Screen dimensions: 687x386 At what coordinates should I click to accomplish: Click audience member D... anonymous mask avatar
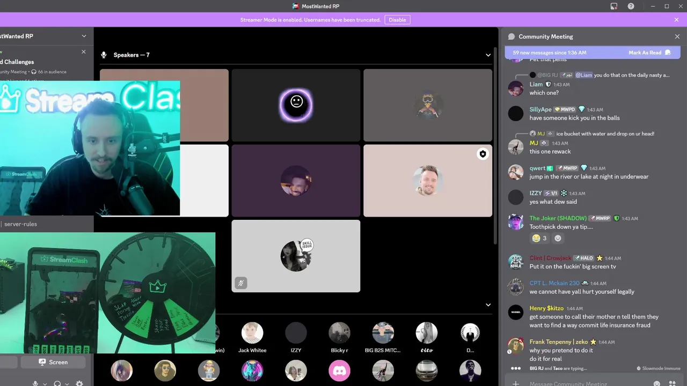470,333
